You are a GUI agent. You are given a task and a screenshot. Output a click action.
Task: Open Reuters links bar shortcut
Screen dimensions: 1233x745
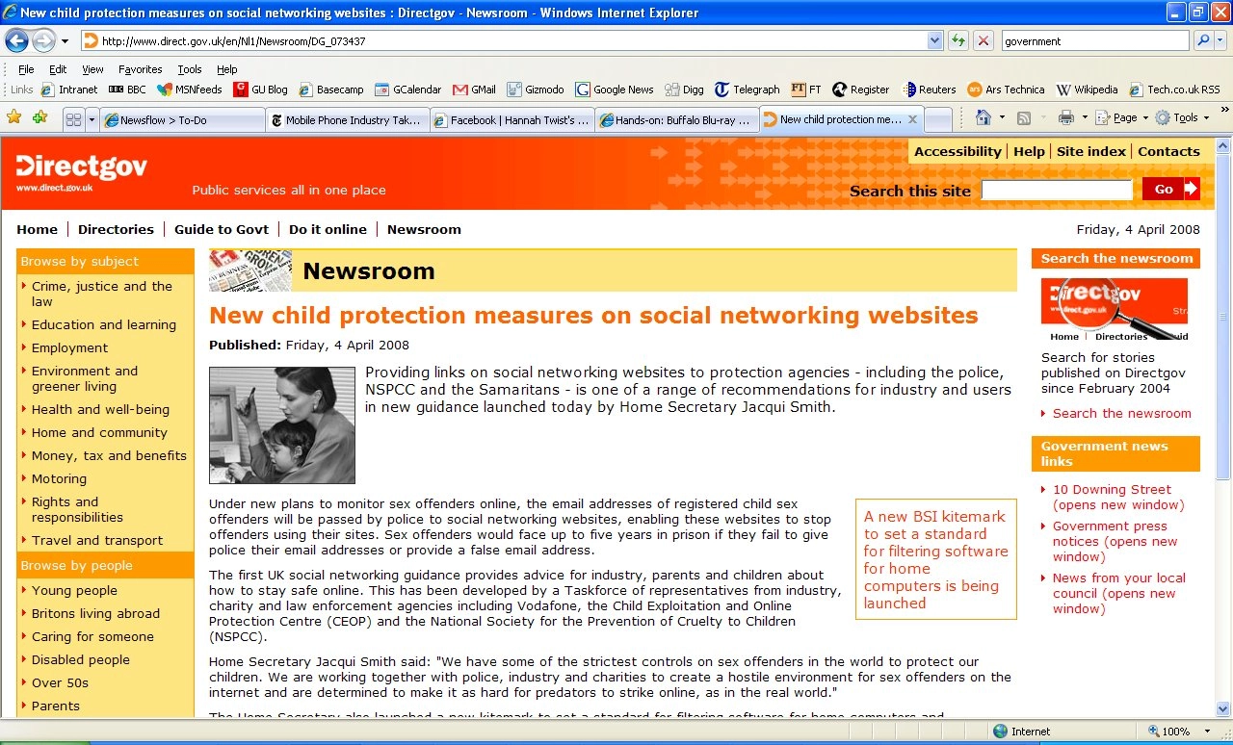(x=929, y=90)
